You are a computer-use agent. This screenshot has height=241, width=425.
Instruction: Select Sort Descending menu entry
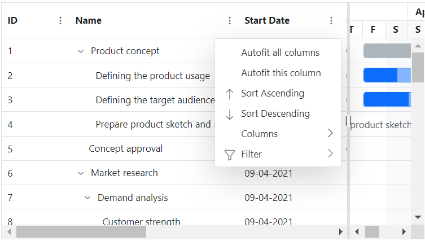coord(275,114)
